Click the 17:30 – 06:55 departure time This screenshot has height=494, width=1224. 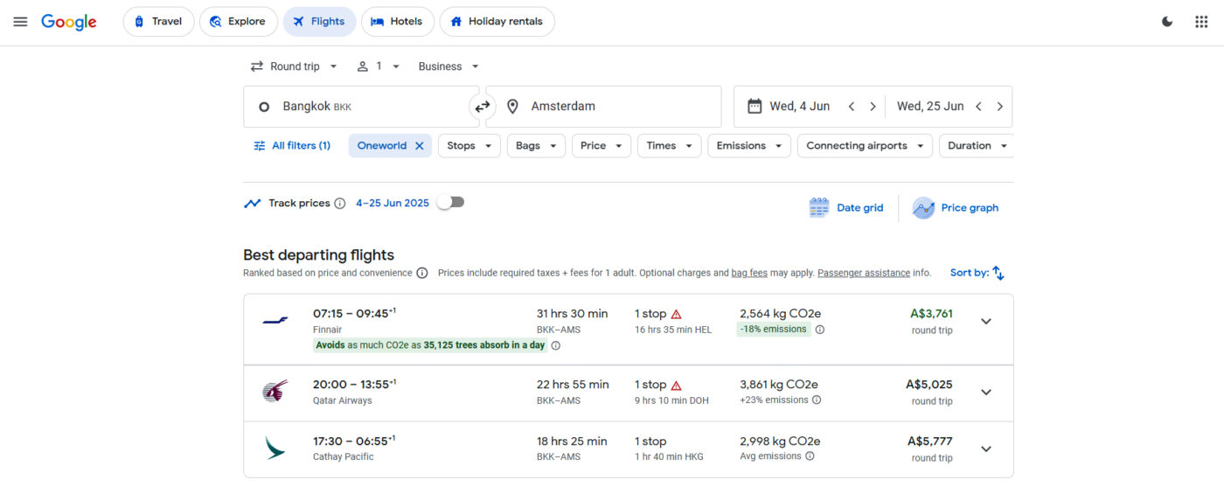click(354, 442)
